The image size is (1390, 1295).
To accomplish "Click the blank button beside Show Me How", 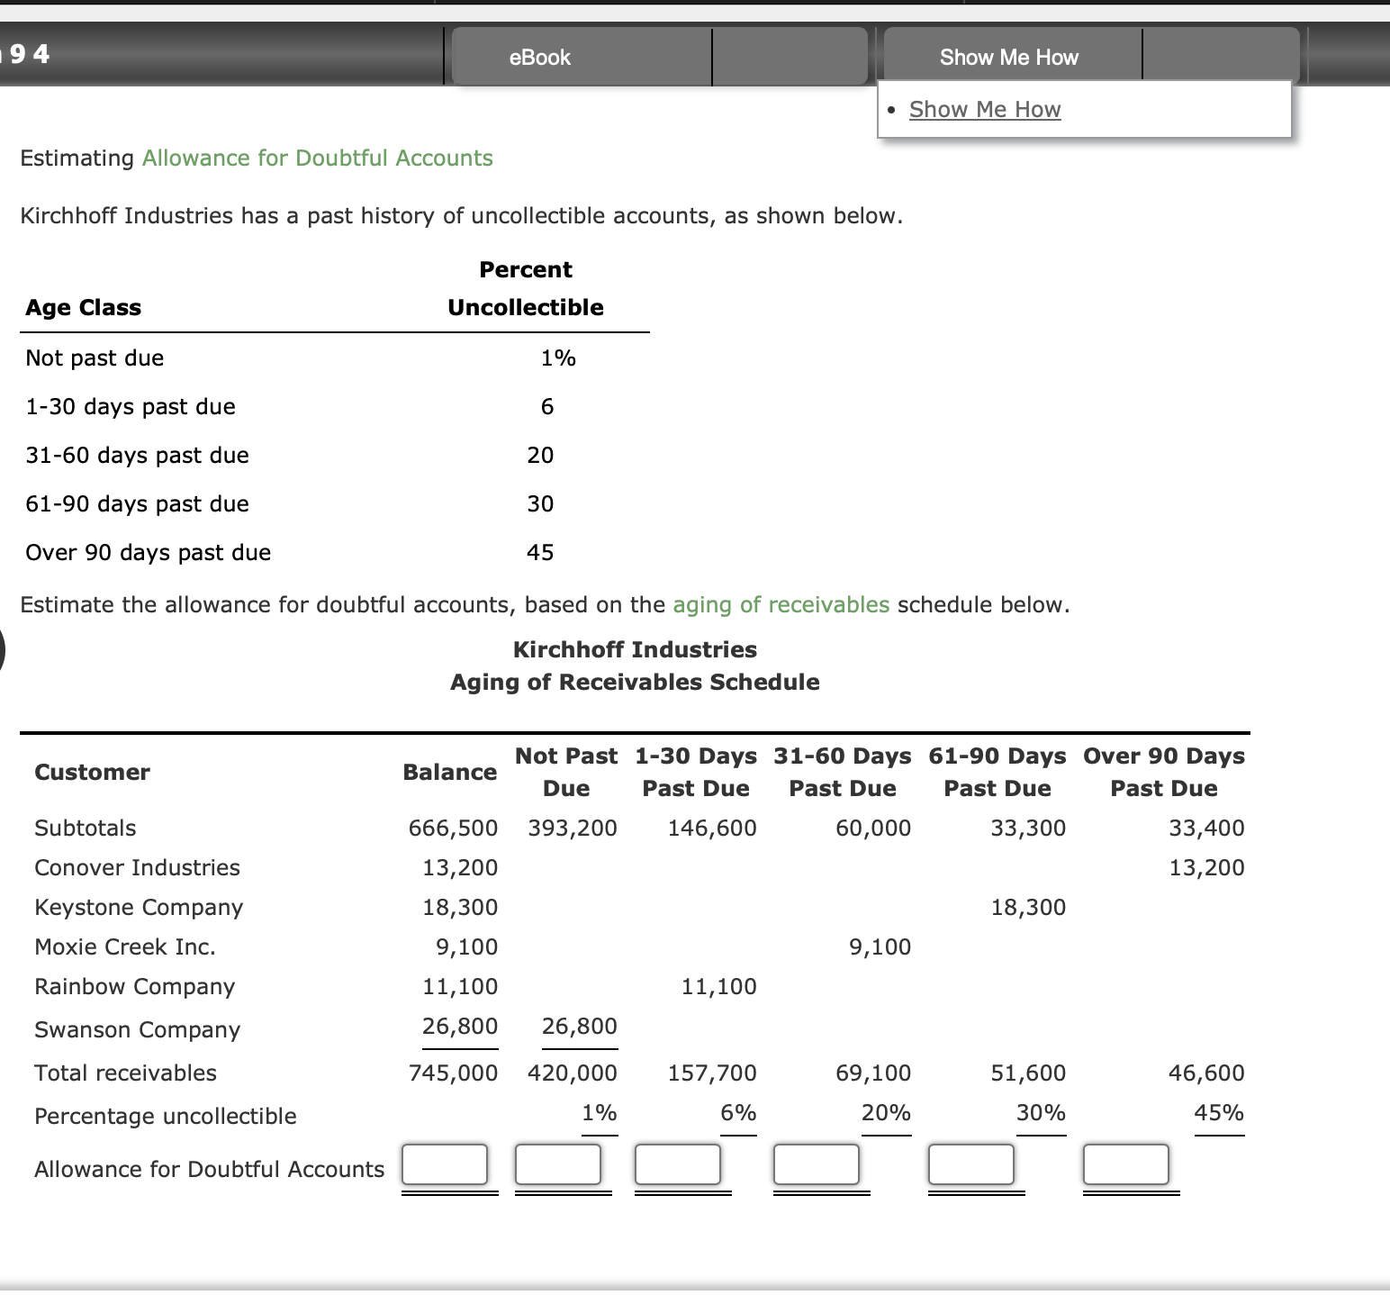I will point(1220,56).
